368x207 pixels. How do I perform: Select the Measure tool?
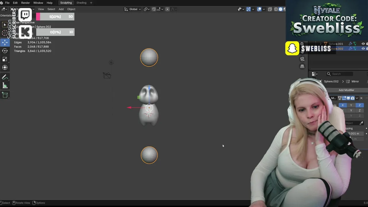5,85
